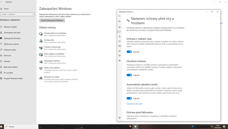Click the shield icon next to Zabezpečení Windows in the sidebar
The height and width of the screenshot is (129, 228).
tap(1, 38)
